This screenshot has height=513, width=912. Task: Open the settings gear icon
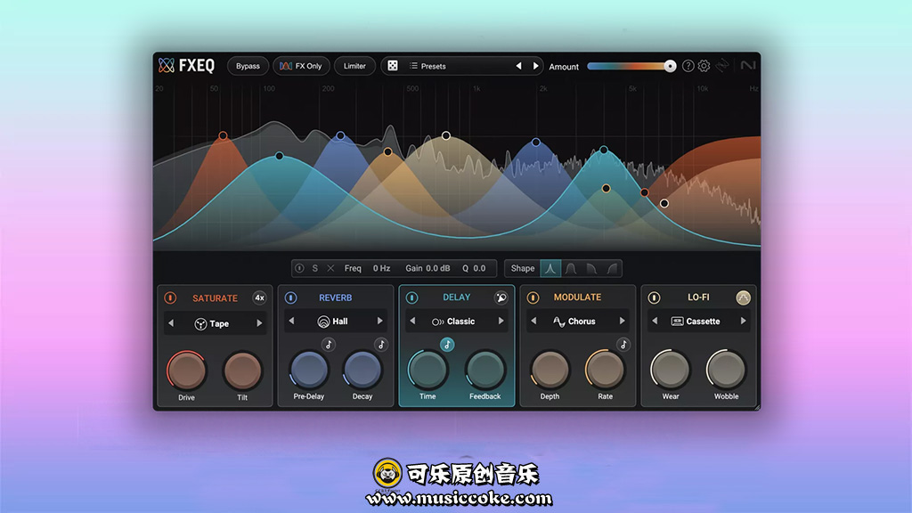[x=704, y=66]
